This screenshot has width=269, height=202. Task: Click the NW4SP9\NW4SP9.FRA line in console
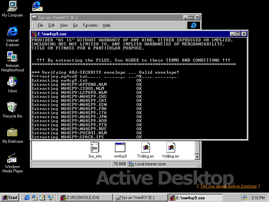point(87,109)
